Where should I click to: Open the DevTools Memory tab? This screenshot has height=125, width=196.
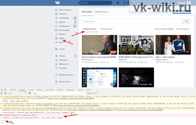point(61,90)
